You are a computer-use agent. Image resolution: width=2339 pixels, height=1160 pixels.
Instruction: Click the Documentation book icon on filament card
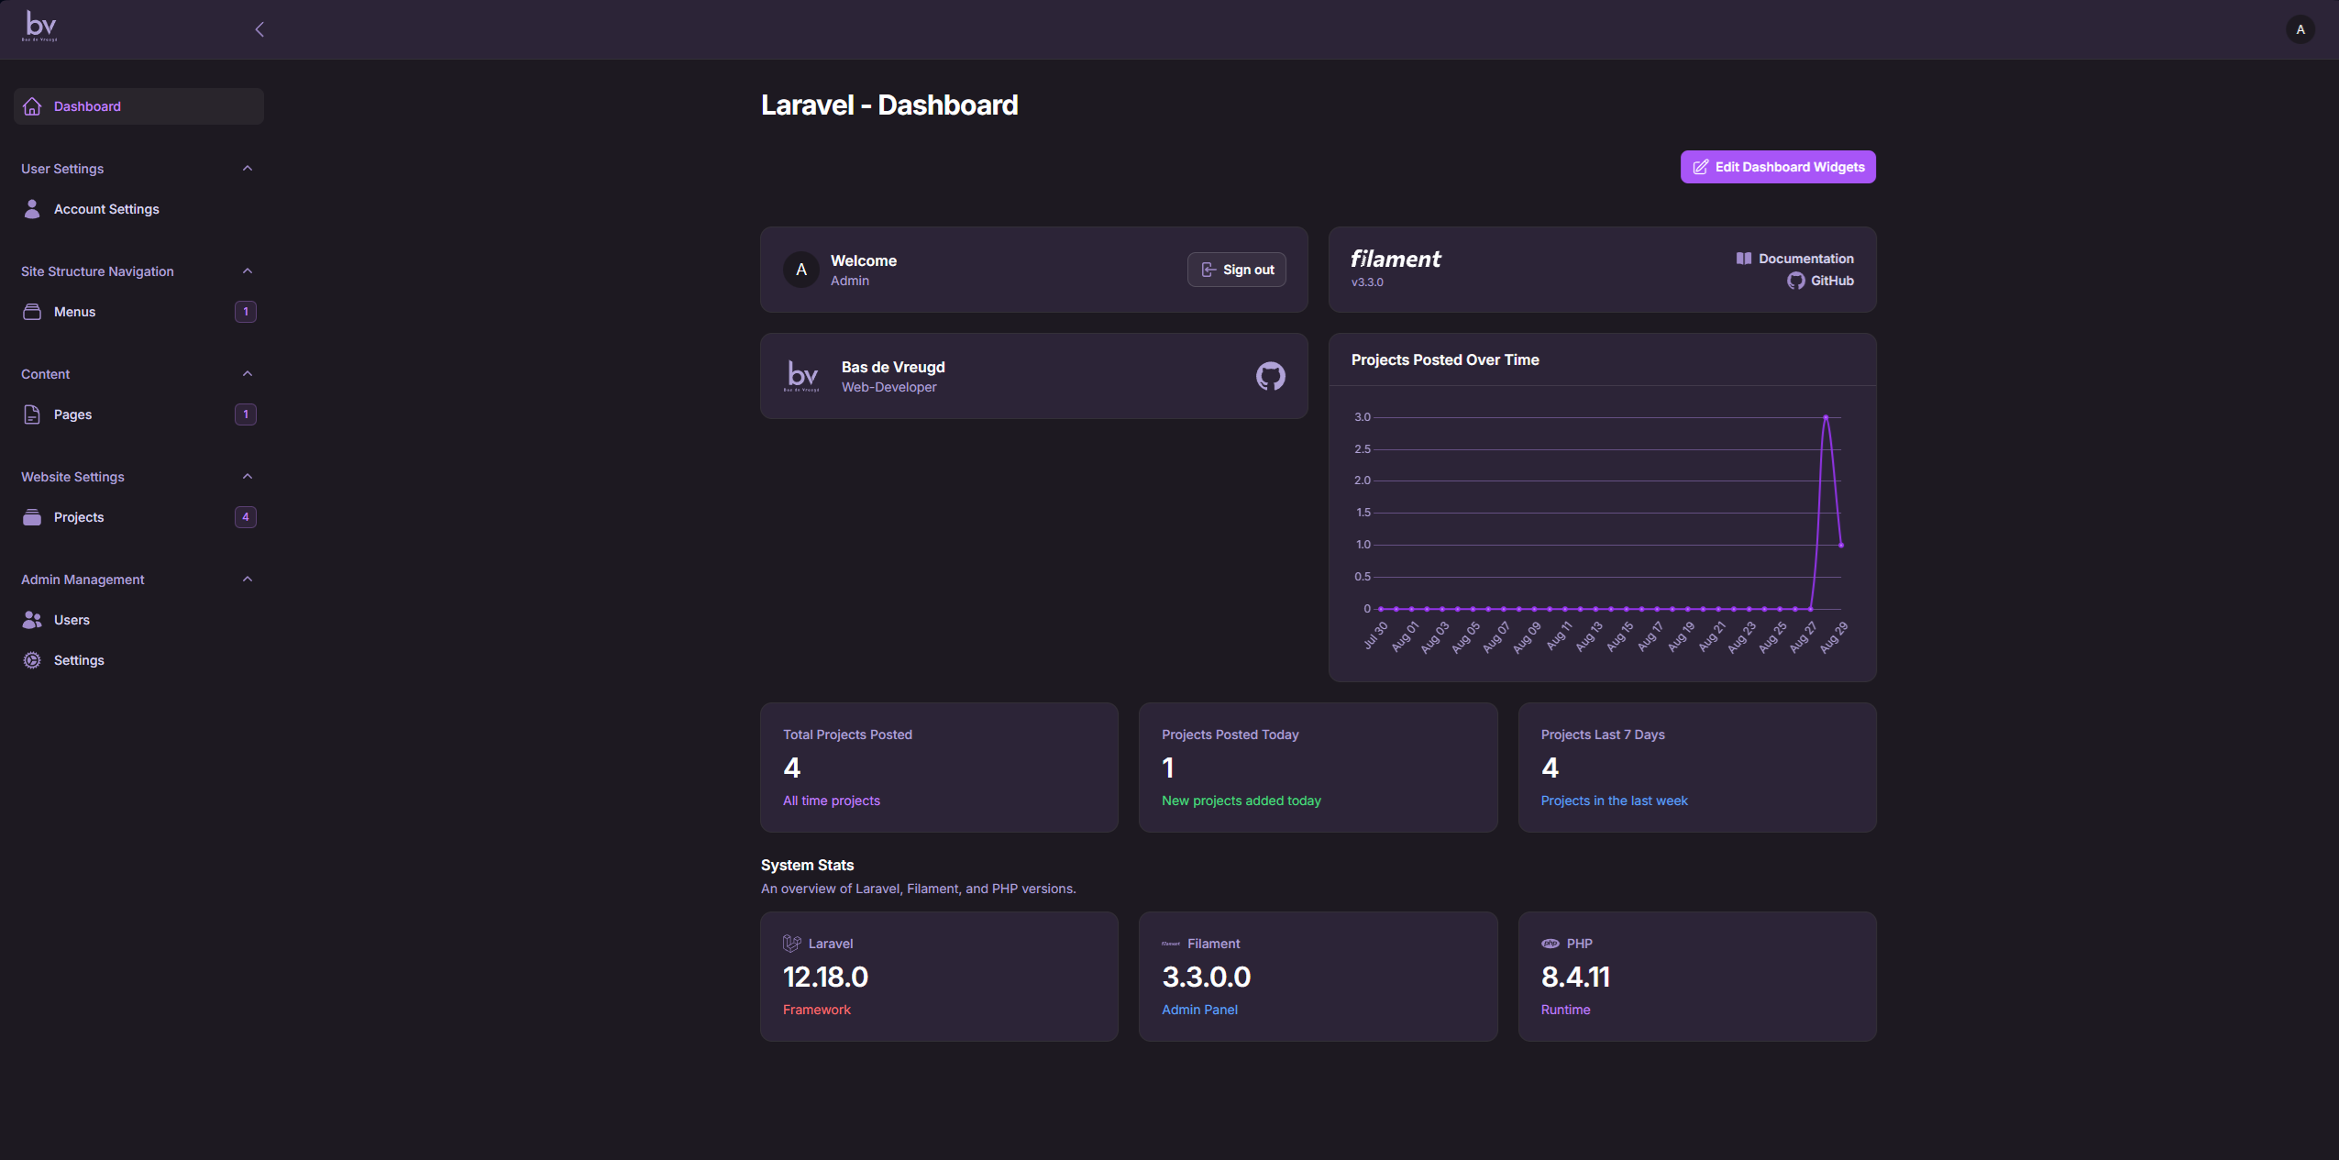tap(1746, 258)
